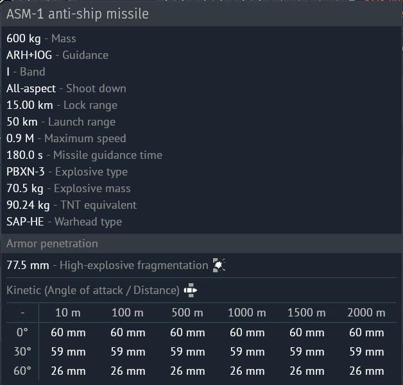Select the Armor penetration section header
The image size is (403, 385).
(52, 243)
